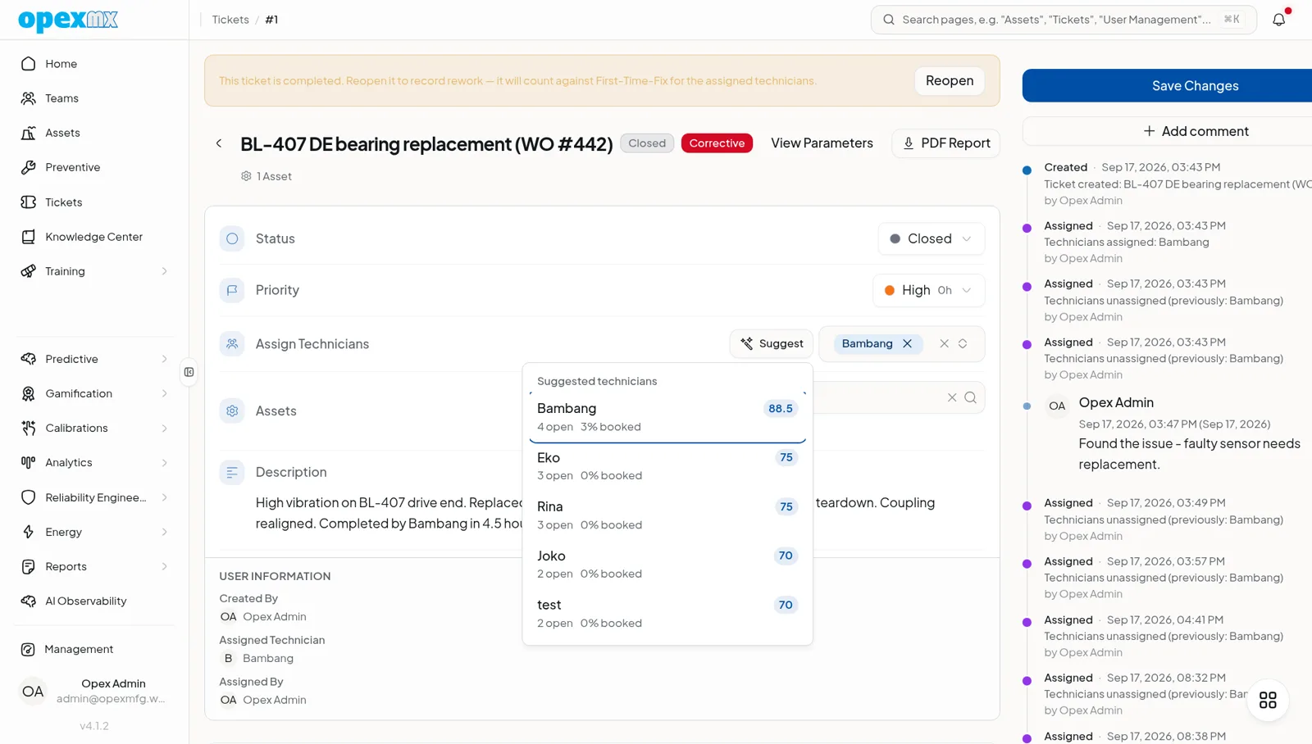Choose Joko from suggested technicians
This screenshot has height=744, width=1312.
[x=667, y=565]
